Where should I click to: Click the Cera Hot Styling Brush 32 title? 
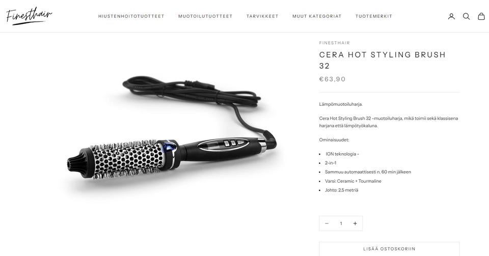[x=383, y=60]
